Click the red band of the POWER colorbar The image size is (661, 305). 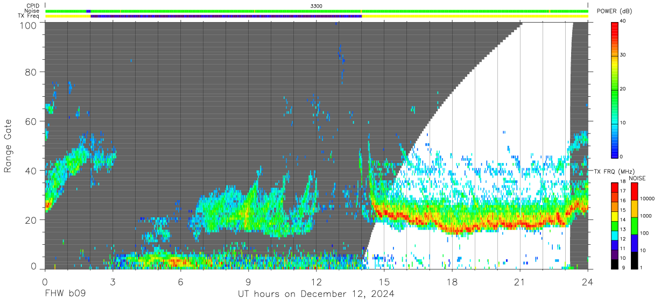(615, 31)
